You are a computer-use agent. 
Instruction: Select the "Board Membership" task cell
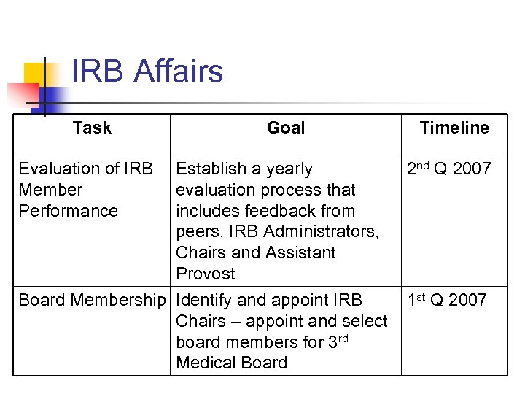pyautogui.click(x=92, y=300)
